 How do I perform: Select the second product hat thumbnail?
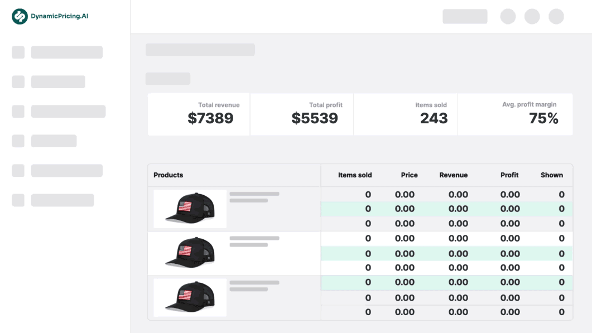point(190,253)
